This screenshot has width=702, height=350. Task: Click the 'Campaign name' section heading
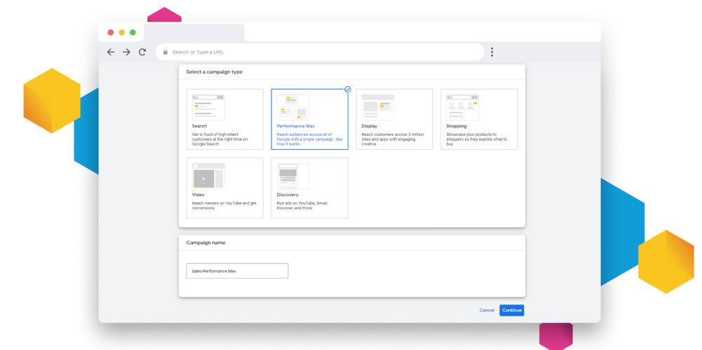coord(206,243)
